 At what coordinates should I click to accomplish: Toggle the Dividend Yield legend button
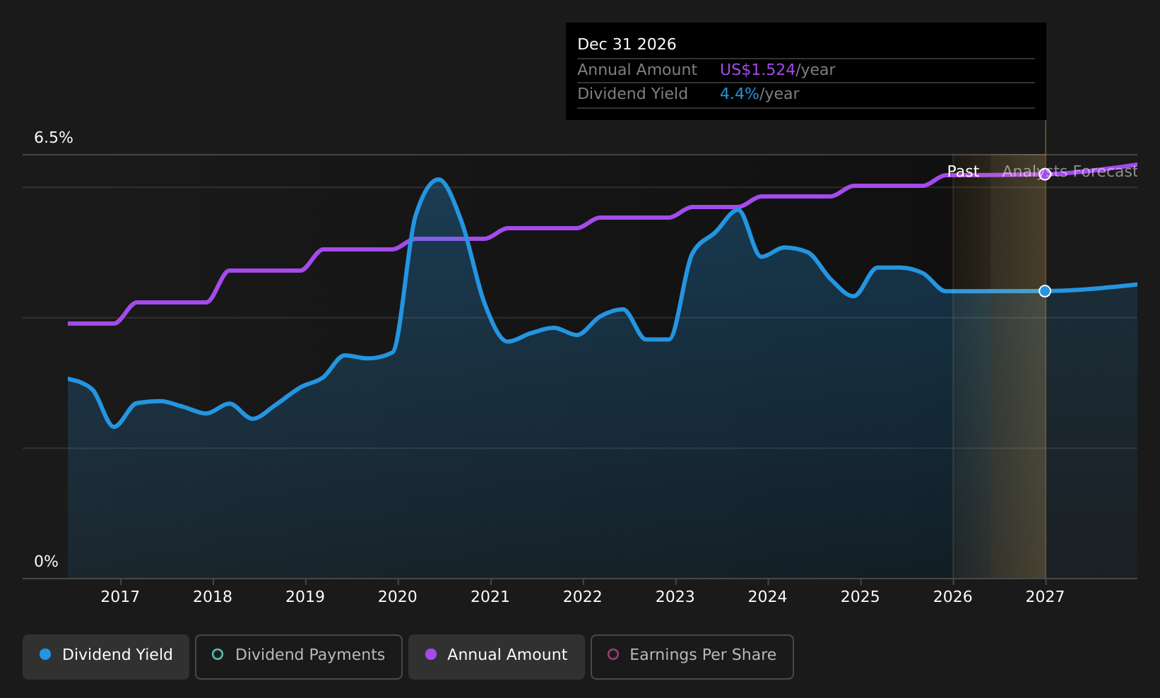(x=106, y=656)
